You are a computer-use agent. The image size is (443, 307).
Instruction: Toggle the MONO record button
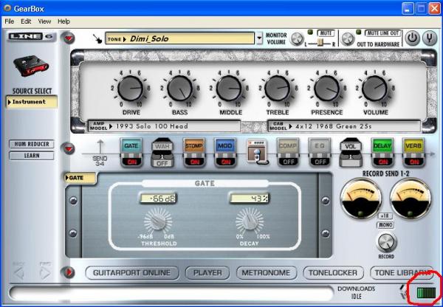(385, 225)
